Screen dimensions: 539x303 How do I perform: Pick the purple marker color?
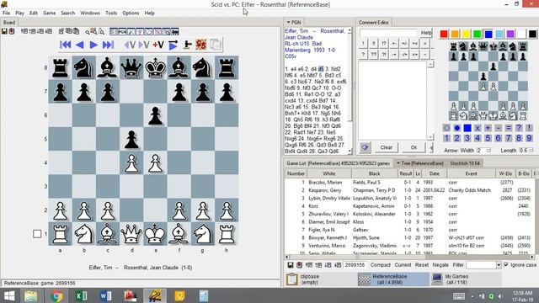[x=510, y=34]
